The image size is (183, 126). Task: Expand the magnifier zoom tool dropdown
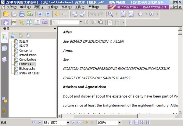117,14
